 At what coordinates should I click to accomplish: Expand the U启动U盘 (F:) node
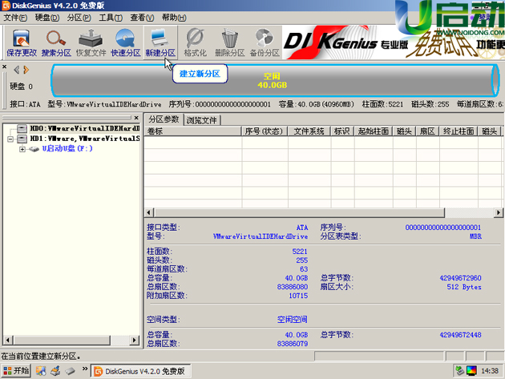(x=22, y=149)
